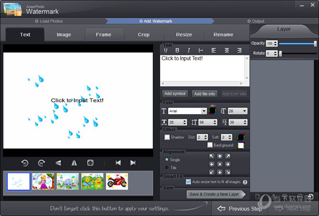319x216 pixels.
Task: Go to previous photo
Action: (118, 163)
